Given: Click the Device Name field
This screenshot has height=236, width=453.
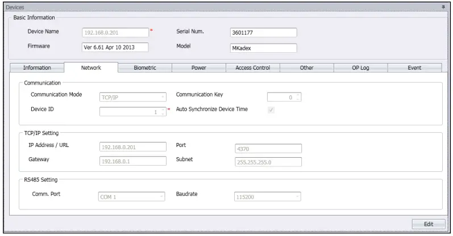Looking at the screenshot, I should pyautogui.click(x=115, y=32).
